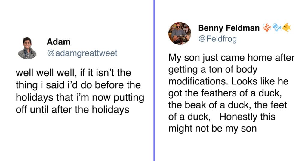The height and width of the screenshot is (161, 308).
Task: Open the @Feldfrog handle link
Action: tap(217, 39)
